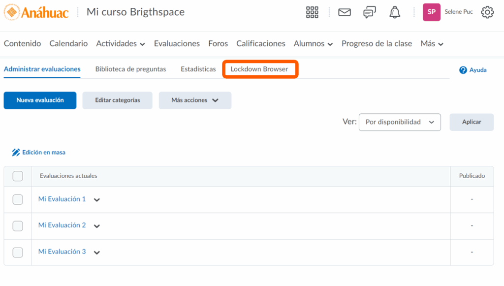
Task: Switch to Biblioteca de preguntas tab
Action: coord(130,69)
